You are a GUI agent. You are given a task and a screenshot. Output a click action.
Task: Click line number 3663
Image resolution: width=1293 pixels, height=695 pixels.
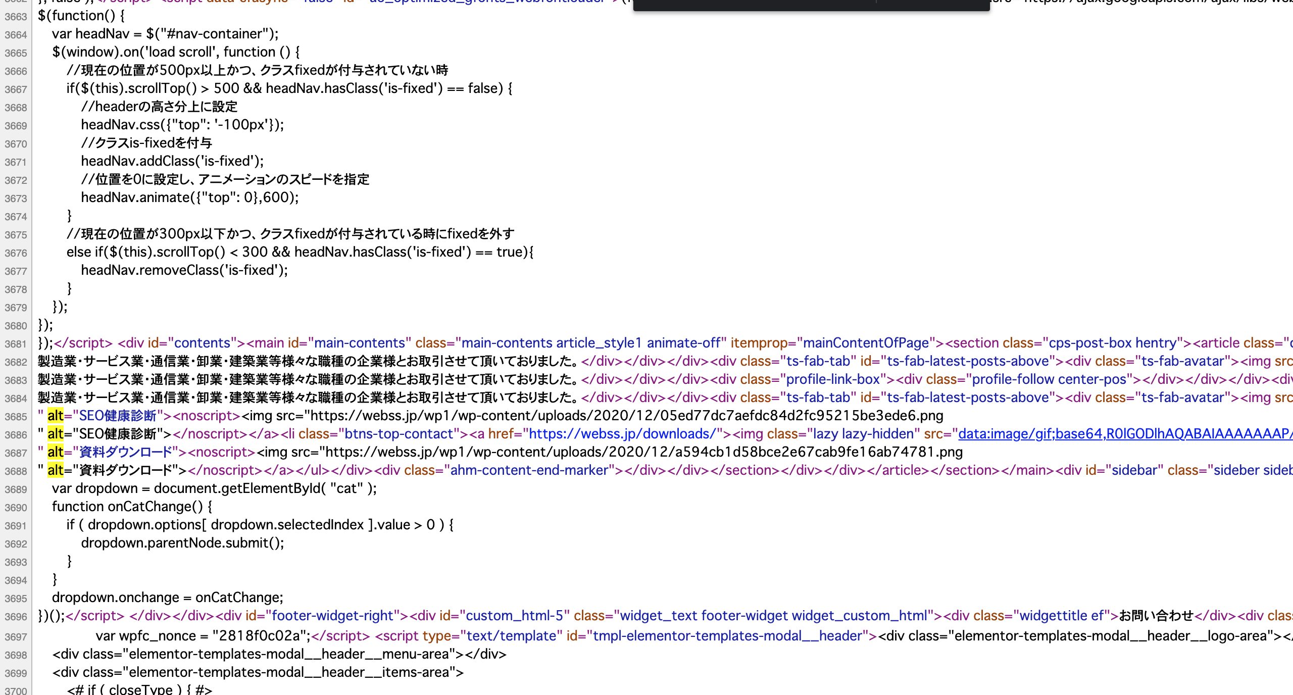point(16,17)
